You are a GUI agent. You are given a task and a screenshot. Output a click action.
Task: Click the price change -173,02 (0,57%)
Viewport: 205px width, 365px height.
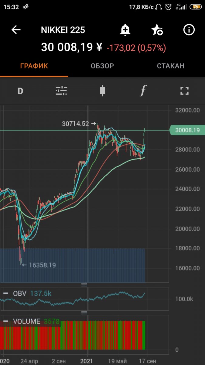[x=136, y=48]
